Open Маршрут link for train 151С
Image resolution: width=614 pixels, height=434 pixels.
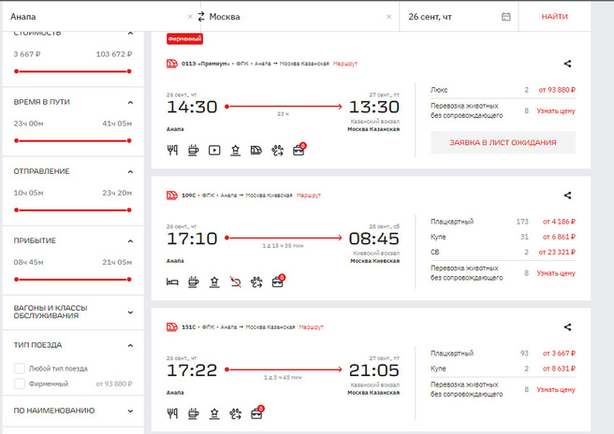(x=312, y=326)
